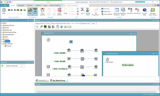Open the Statistics Report
Image resolution: width=160 pixels, height=96 pixels.
pyautogui.click(x=123, y=12)
